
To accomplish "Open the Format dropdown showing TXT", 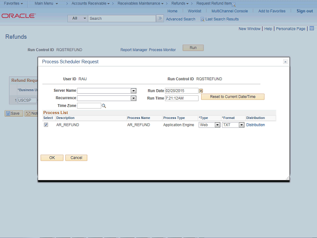I will coord(241,125).
